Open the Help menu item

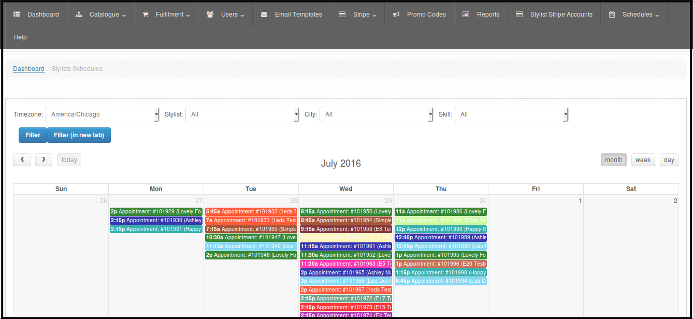point(20,37)
